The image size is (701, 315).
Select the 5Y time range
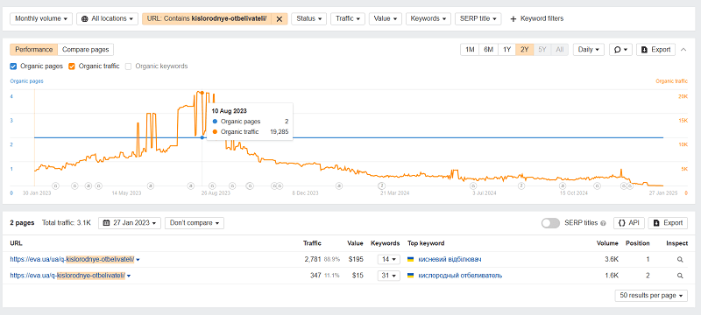542,50
